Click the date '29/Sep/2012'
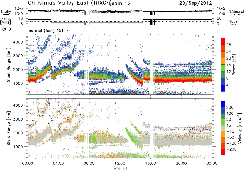 (x=196, y=3)
